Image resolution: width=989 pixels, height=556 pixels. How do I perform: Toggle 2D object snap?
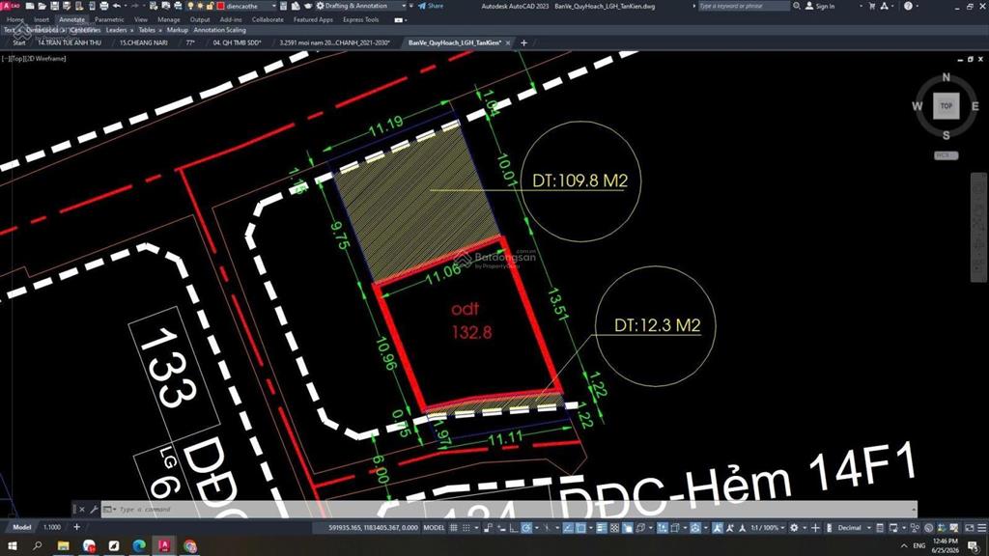click(x=580, y=528)
